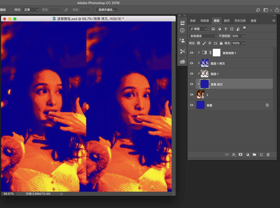The width and height of the screenshot is (280, 208).
Task: Open the 历史记录 tab
Action: [240, 21]
